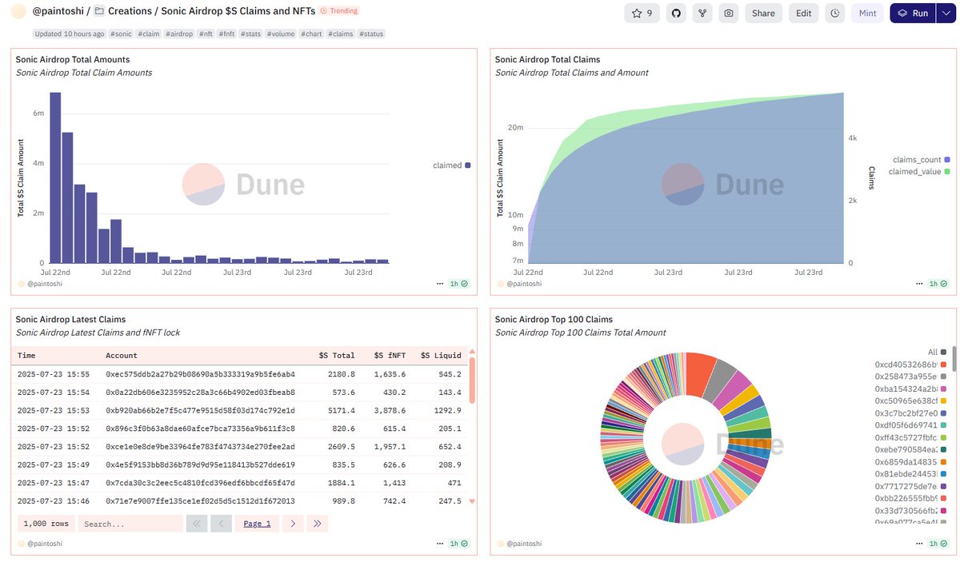Toggle the claimed legend series
This screenshot has height=566, width=960.
pos(451,165)
